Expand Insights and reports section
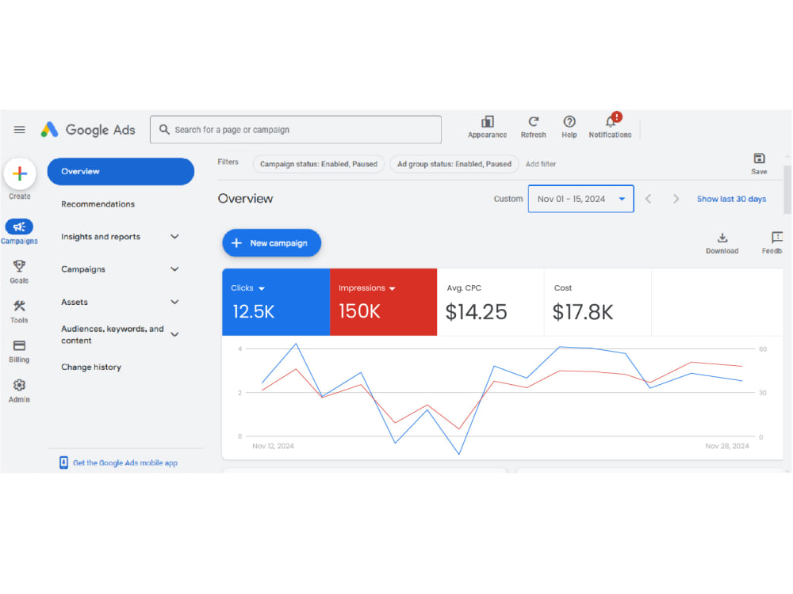Screen dimensions: 793x594 point(174,236)
